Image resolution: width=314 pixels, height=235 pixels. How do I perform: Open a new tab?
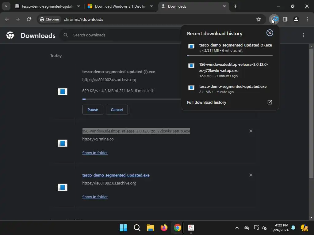(235, 6)
